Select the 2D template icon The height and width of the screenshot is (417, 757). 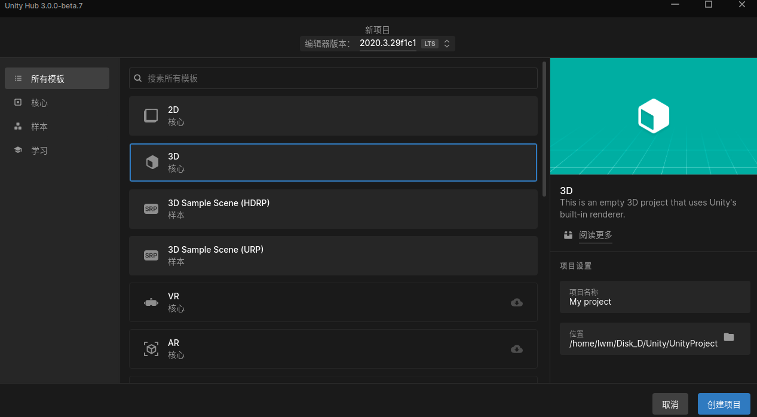point(151,115)
